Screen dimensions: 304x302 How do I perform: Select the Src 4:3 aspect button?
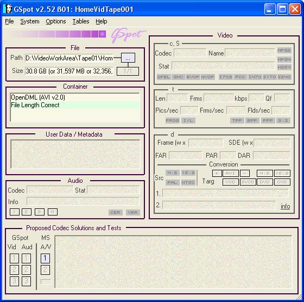point(173,173)
